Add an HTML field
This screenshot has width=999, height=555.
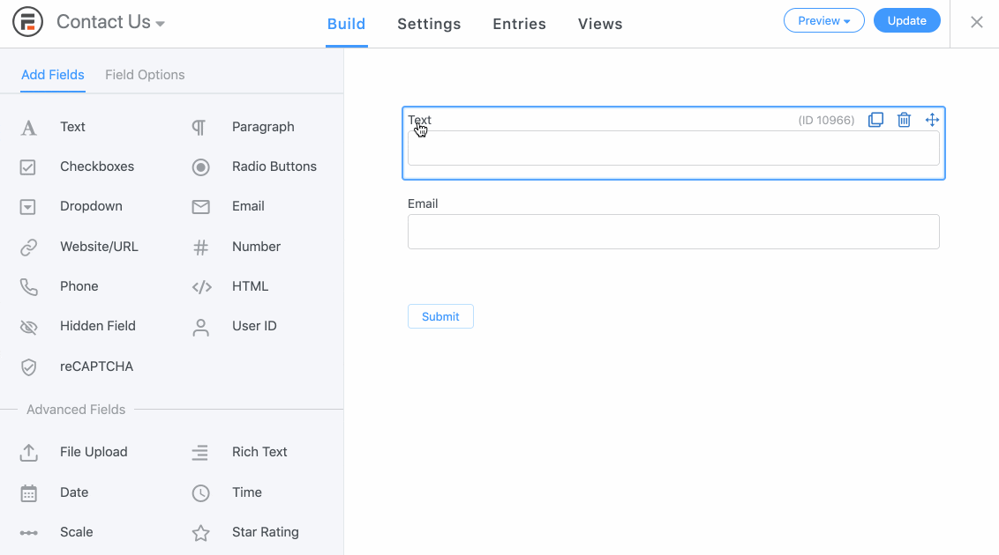pos(230,286)
